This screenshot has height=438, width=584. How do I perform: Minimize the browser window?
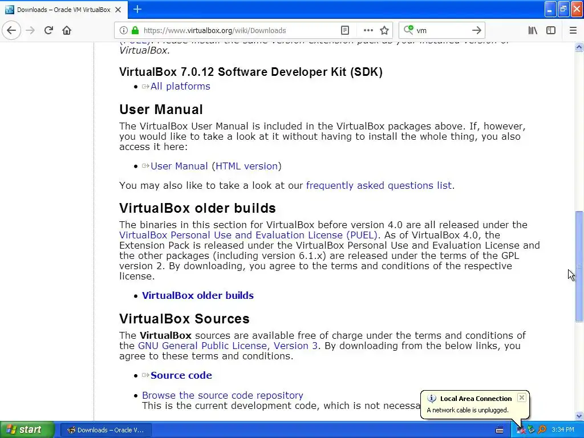coord(550,9)
